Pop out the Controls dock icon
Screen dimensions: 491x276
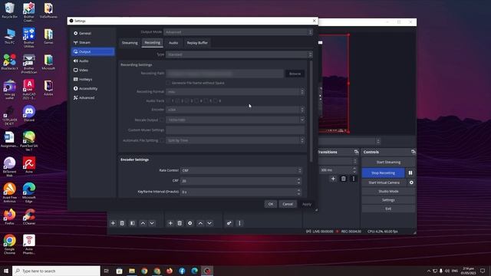(x=413, y=152)
